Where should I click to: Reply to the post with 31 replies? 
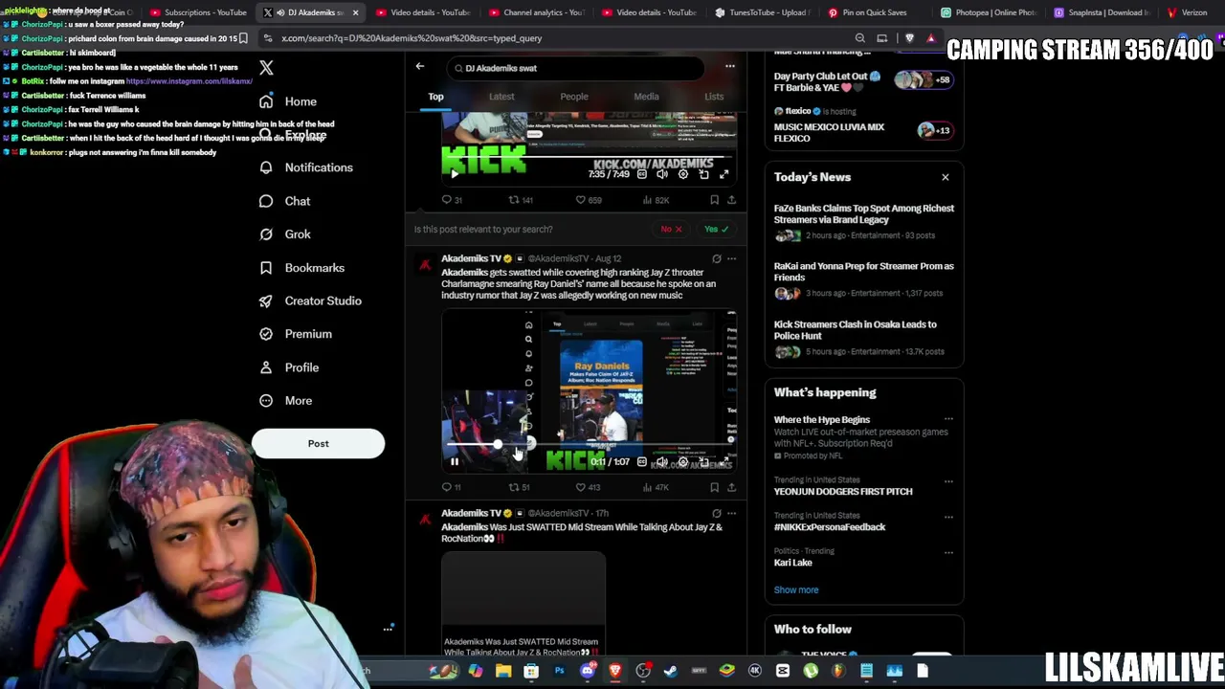tap(452, 200)
